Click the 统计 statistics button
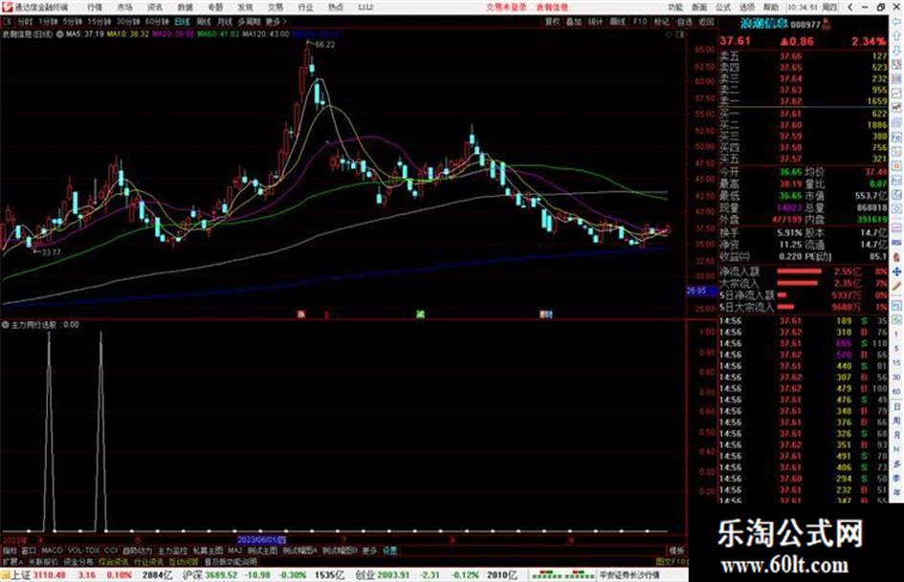Image resolution: width=904 pixels, height=582 pixels. pyautogui.click(x=596, y=22)
